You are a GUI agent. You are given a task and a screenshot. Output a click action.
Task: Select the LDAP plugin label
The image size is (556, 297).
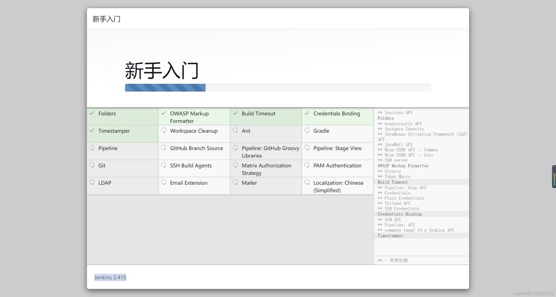click(x=105, y=183)
